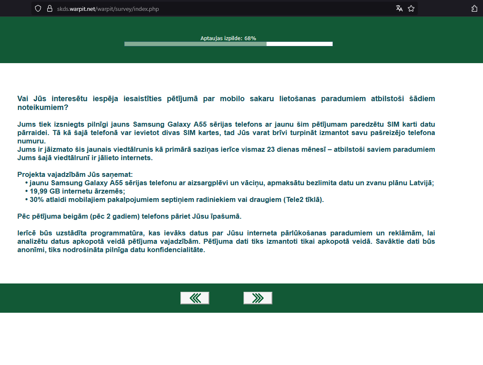Click the shield tracking protection icon
This screenshot has height=365, width=483.
tap(38, 9)
